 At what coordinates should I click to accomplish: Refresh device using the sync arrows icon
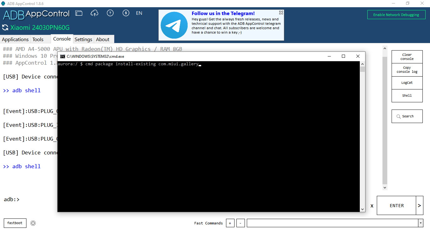5,28
